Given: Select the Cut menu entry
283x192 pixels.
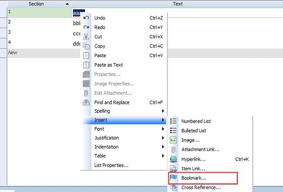Looking at the screenshot, I should click(125, 37).
